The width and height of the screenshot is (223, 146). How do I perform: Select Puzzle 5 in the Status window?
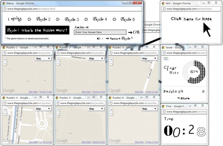click(128, 19)
